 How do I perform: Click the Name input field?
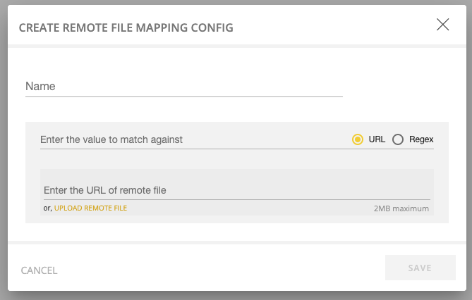click(x=184, y=87)
